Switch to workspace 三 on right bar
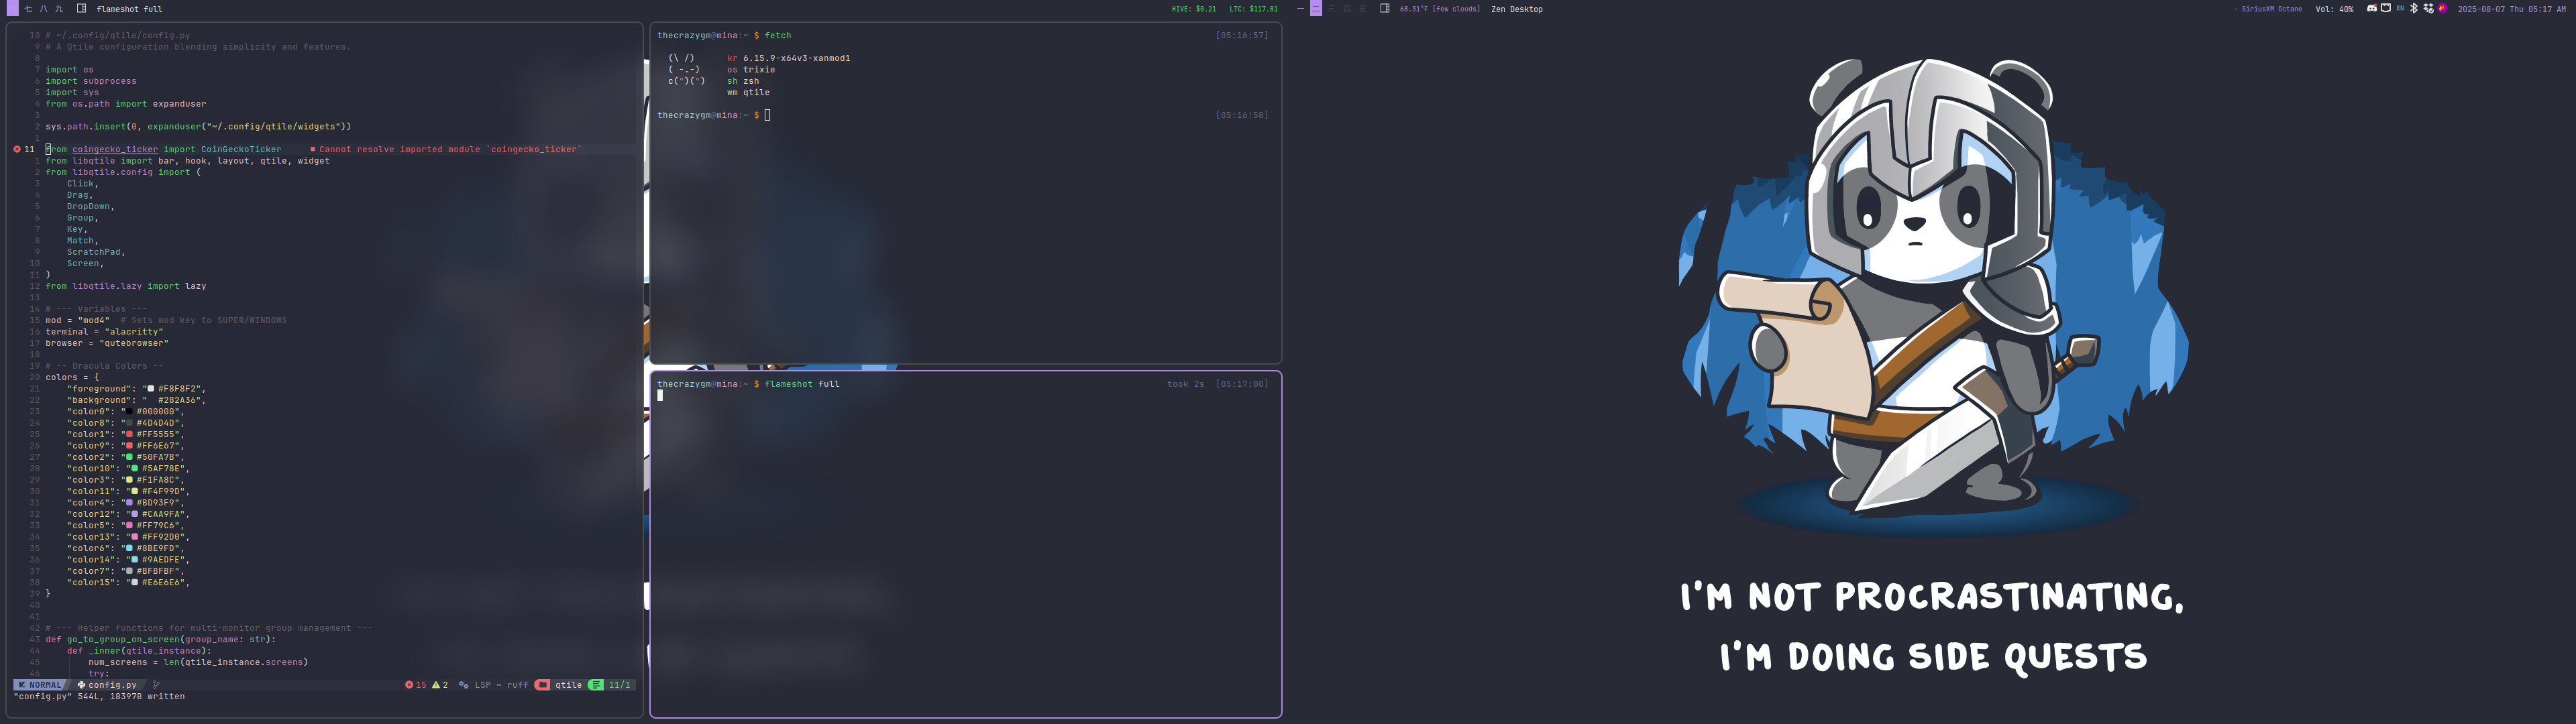This screenshot has height=724, width=2576. pyautogui.click(x=1332, y=9)
